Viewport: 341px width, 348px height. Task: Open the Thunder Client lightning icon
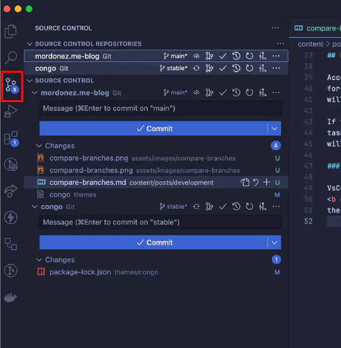10,217
